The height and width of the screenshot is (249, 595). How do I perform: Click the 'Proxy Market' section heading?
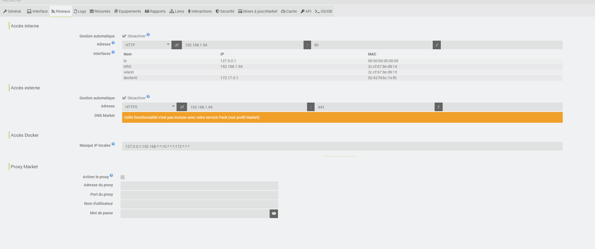24,167
